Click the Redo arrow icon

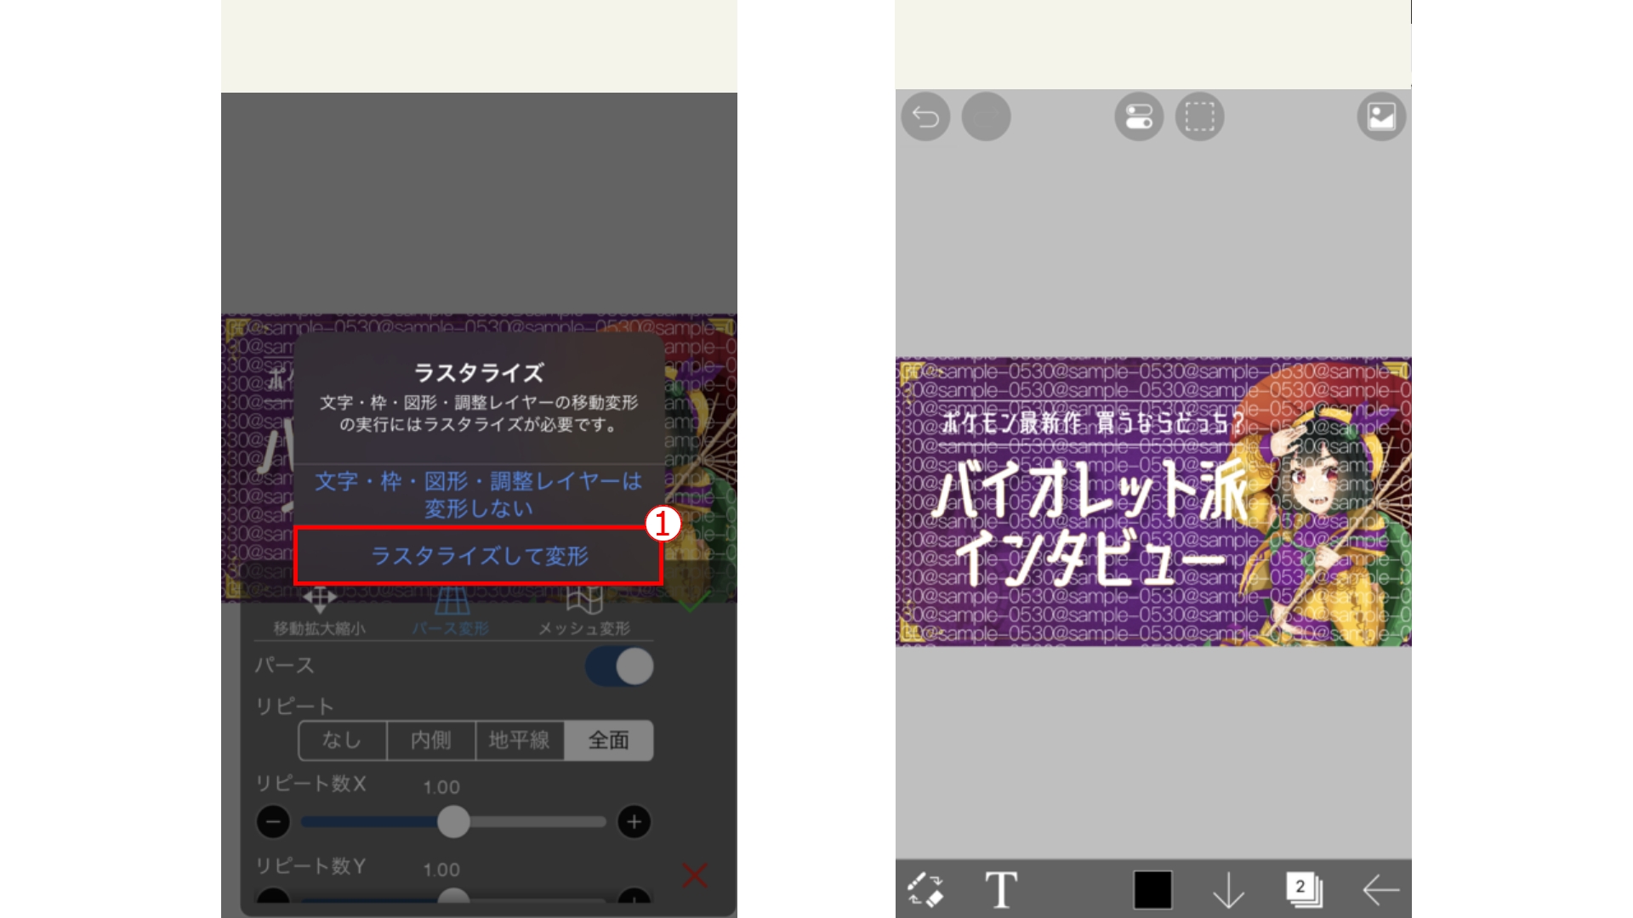point(986,116)
